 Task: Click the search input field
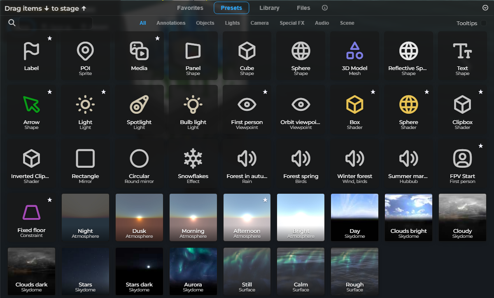pyautogui.click(x=56, y=23)
